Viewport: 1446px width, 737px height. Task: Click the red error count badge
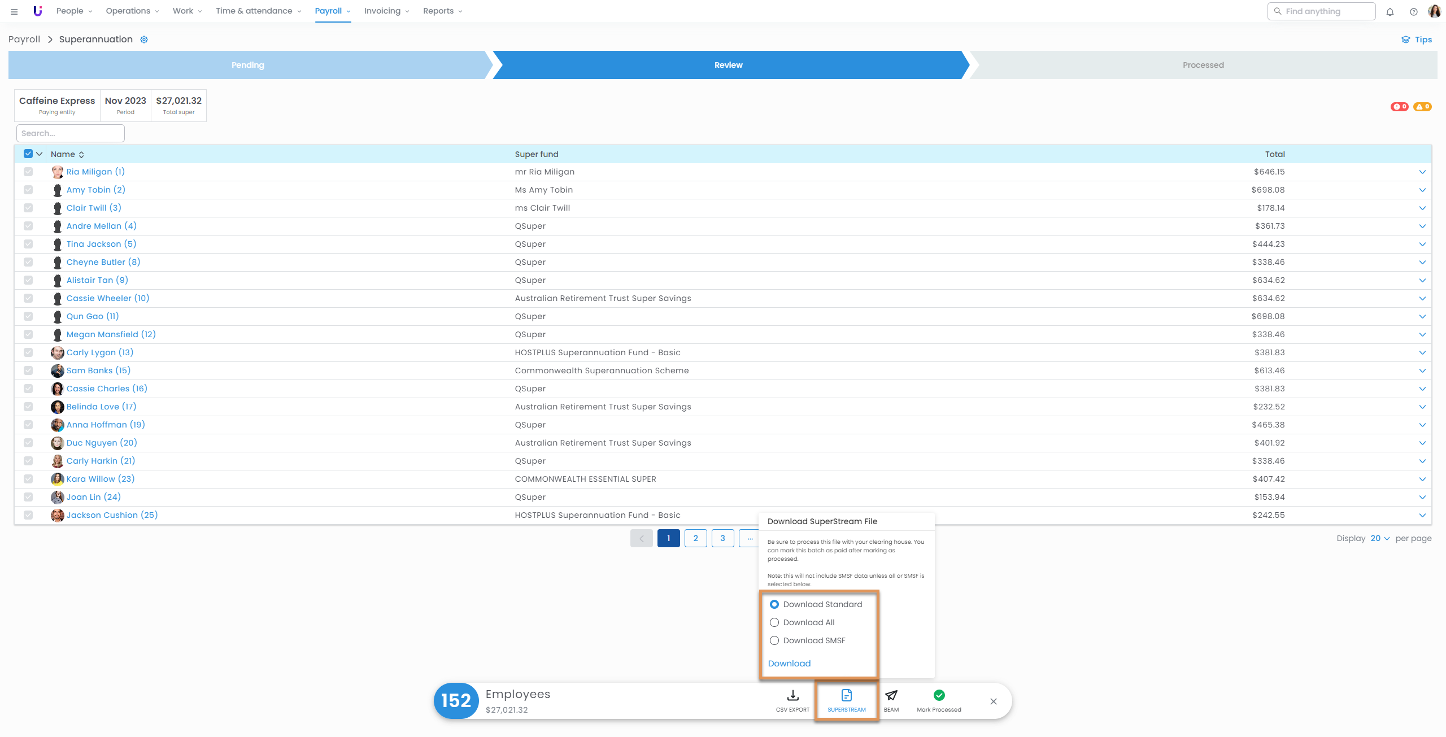click(1399, 107)
